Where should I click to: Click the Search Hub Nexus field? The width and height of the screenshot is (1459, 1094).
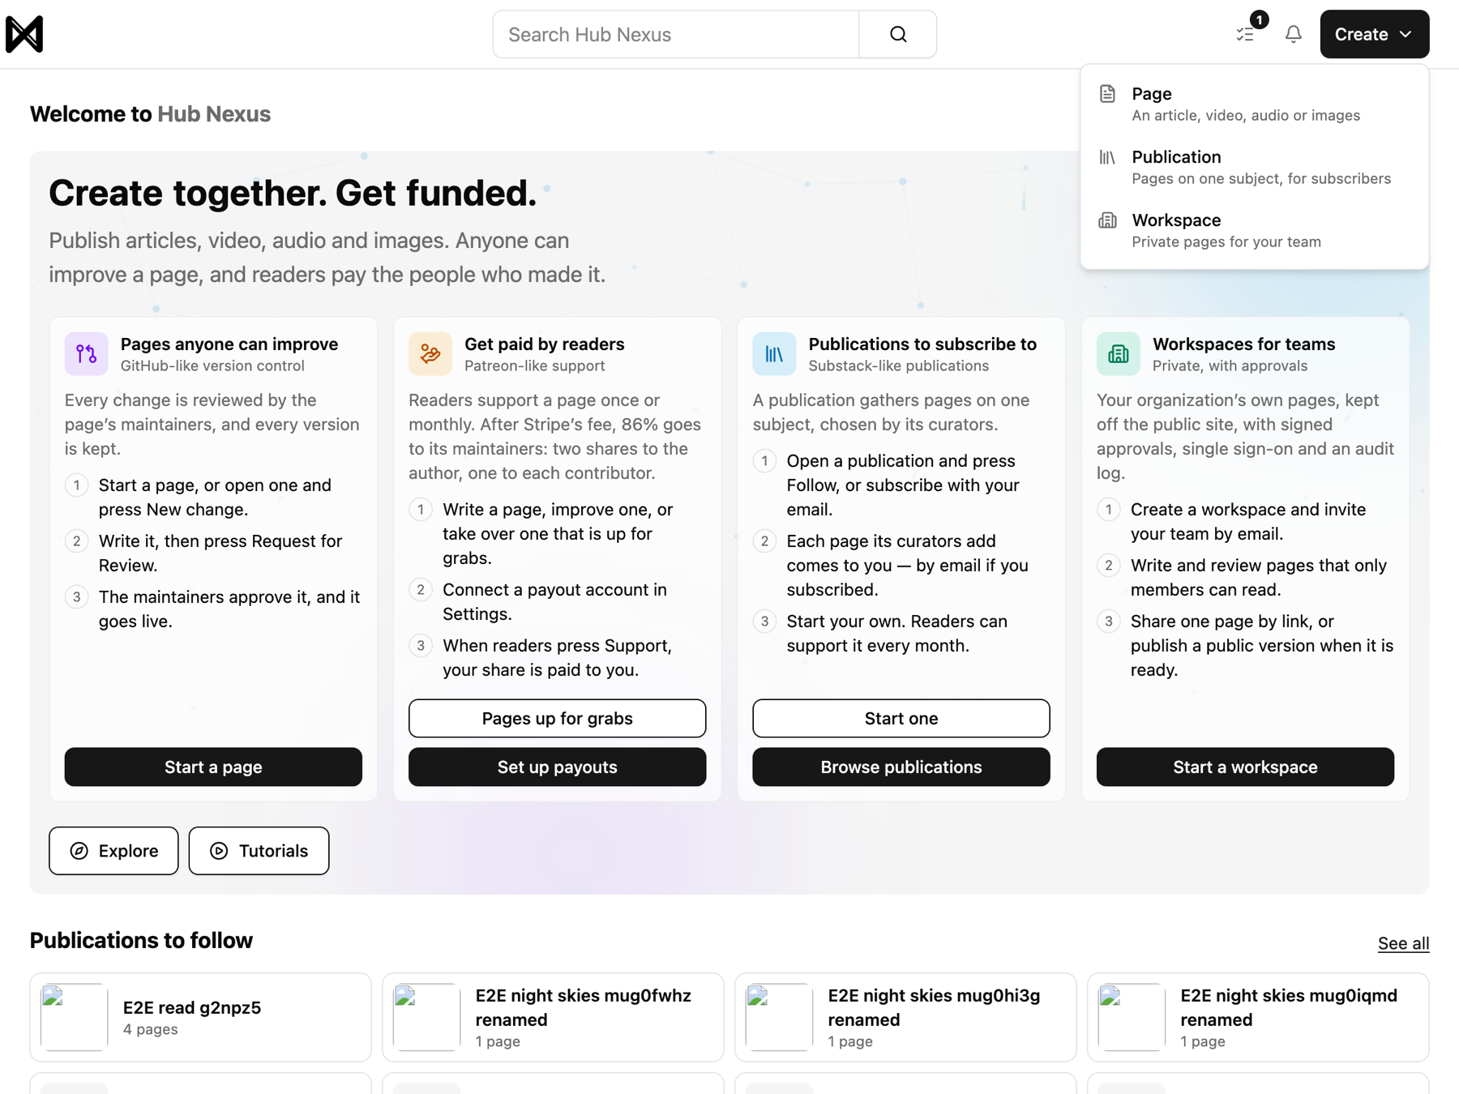tap(676, 34)
